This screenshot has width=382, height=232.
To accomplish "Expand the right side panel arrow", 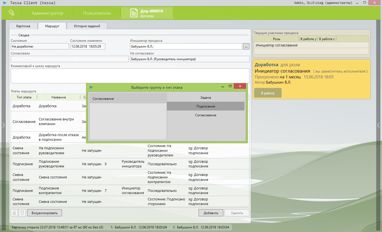I will click(378, 125).
